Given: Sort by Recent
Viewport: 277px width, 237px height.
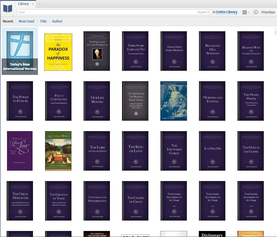Looking at the screenshot, I should 8,21.
